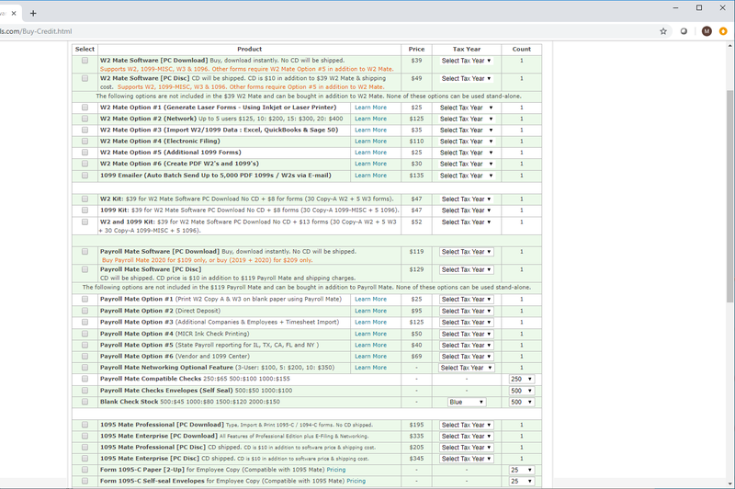Open Pricing link for Form 1095-C Paper
The width and height of the screenshot is (735, 489).
(x=336, y=470)
